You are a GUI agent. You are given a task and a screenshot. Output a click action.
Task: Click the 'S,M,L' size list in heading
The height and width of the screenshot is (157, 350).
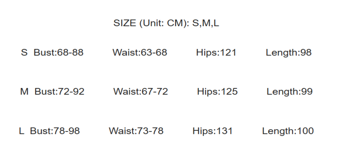pos(206,23)
